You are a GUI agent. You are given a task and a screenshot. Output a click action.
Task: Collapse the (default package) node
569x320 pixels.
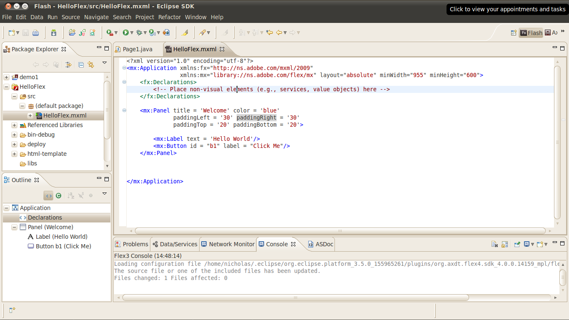tap(22, 106)
